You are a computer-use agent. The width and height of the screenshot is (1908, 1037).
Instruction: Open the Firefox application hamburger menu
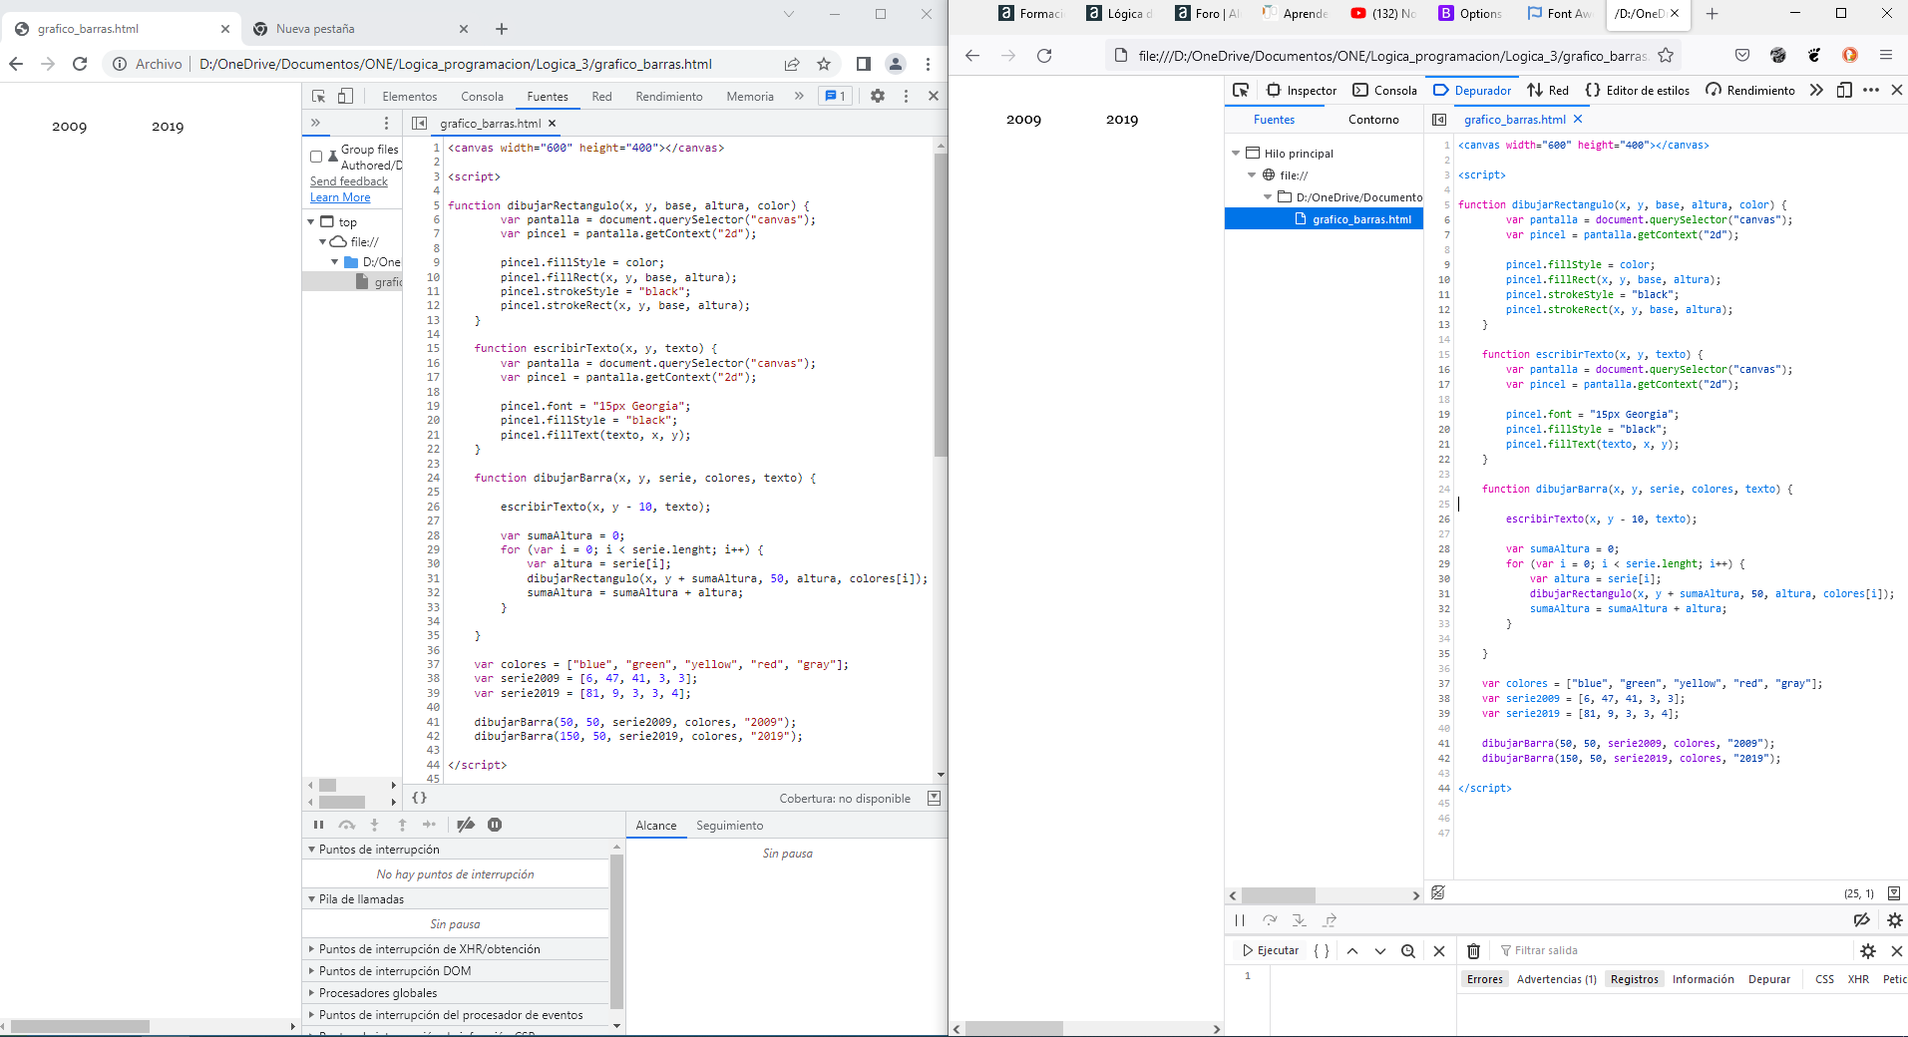tap(1886, 56)
